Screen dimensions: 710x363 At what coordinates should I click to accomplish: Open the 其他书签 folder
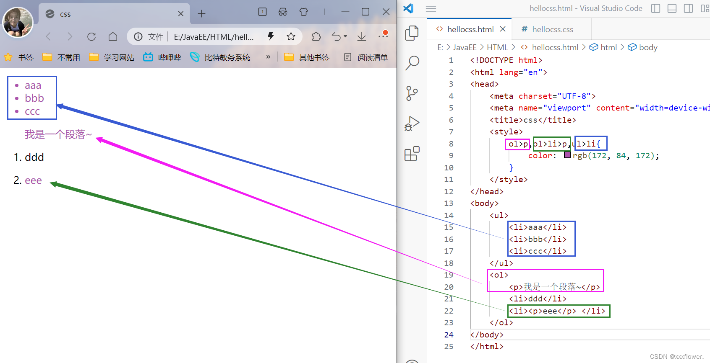307,57
